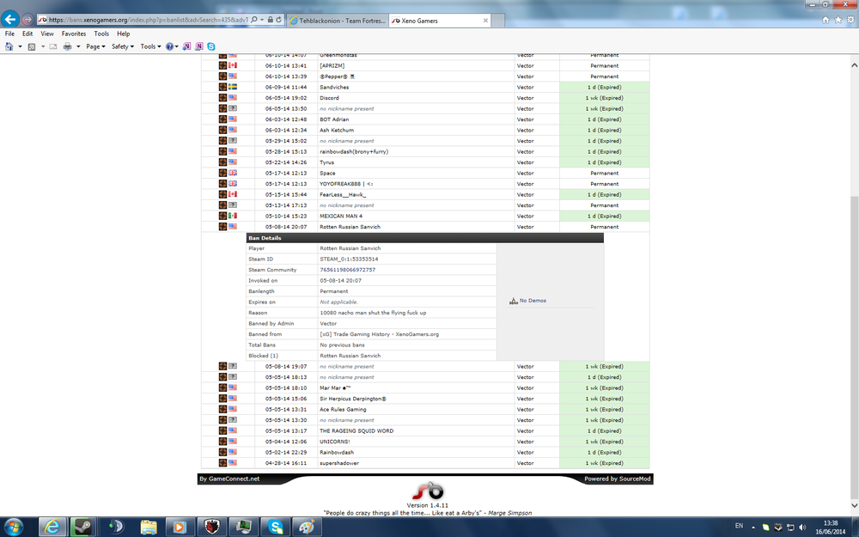
Task: Switch to Steam on the taskbar
Action: click(83, 528)
